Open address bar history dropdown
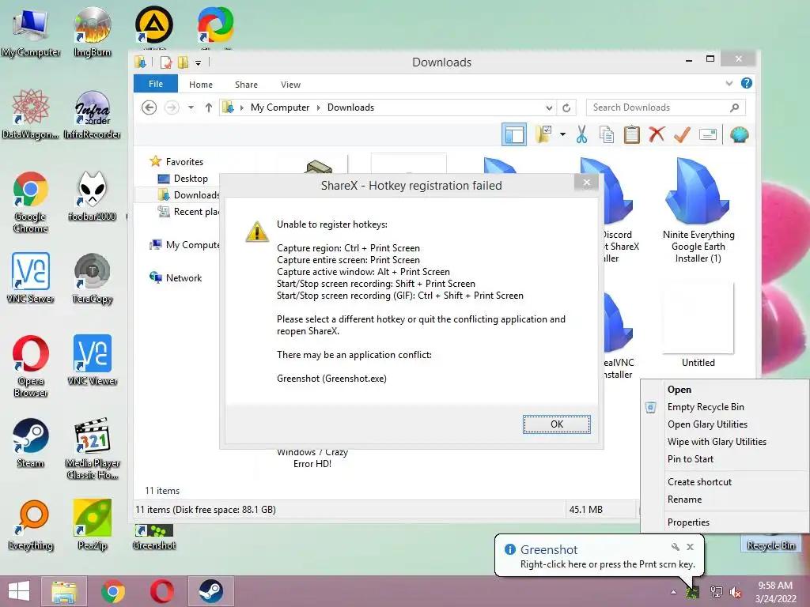The width and height of the screenshot is (810, 607). (549, 107)
